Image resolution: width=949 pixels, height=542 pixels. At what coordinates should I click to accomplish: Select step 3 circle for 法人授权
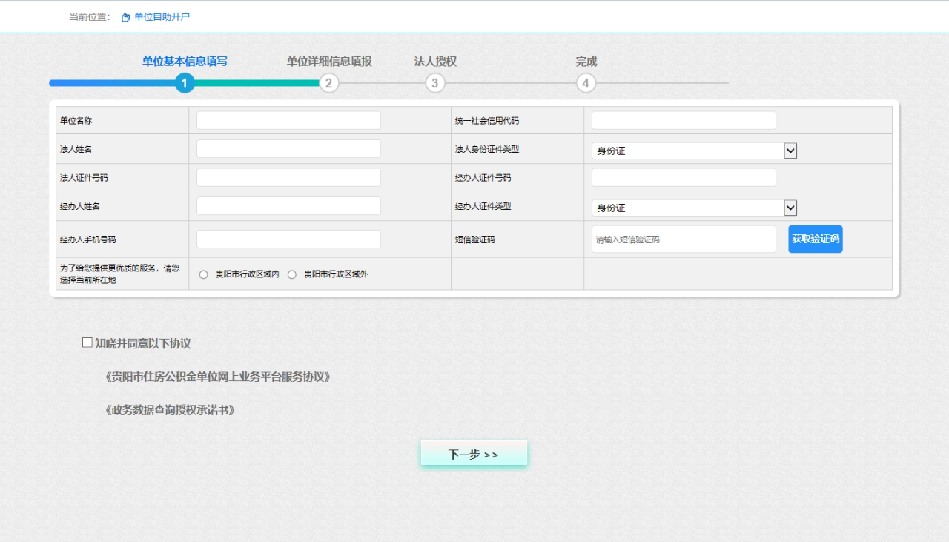pos(435,83)
